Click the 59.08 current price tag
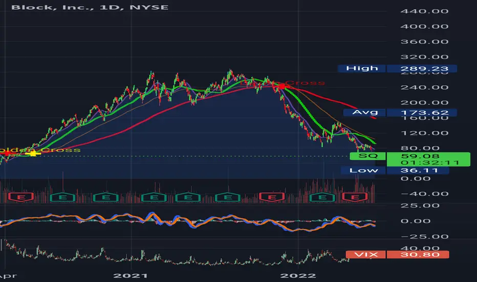The image size is (477, 282). 420,156
